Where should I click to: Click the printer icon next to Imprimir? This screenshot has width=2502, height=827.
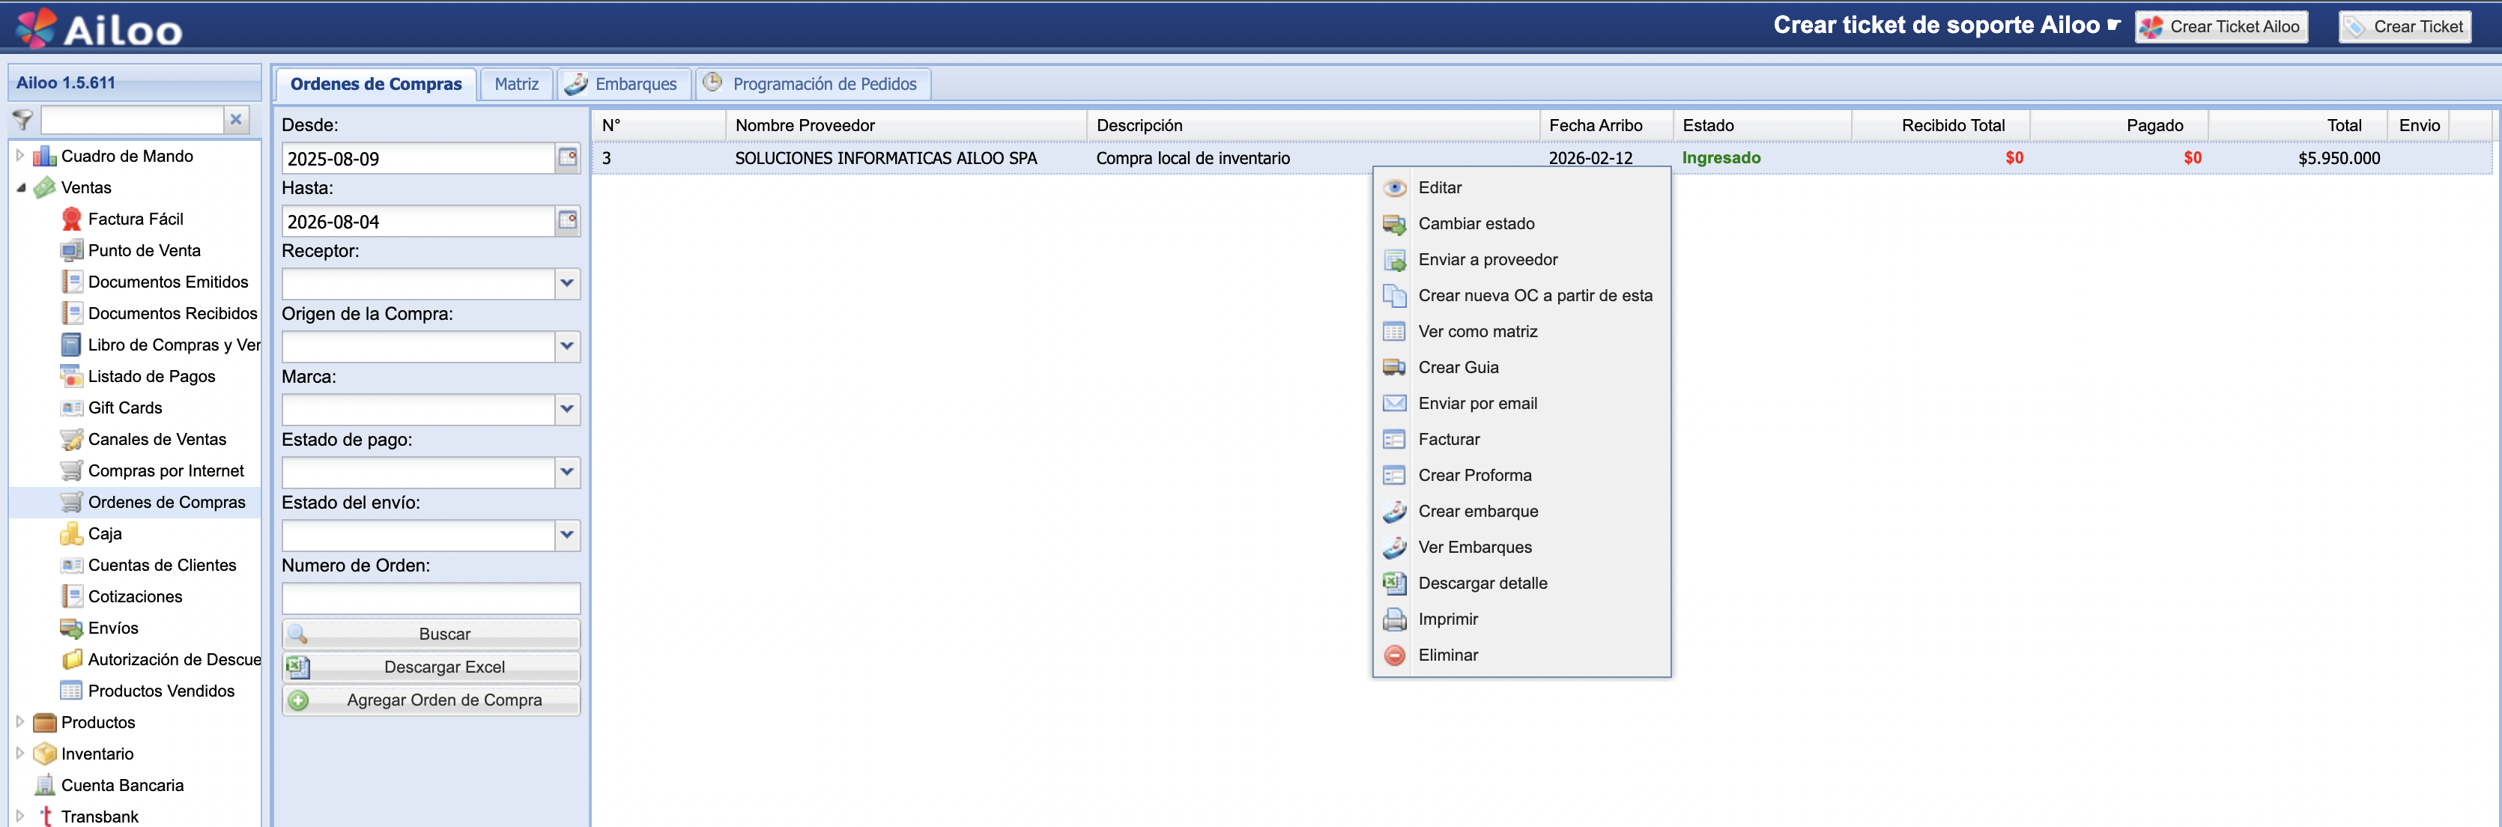coord(1394,619)
